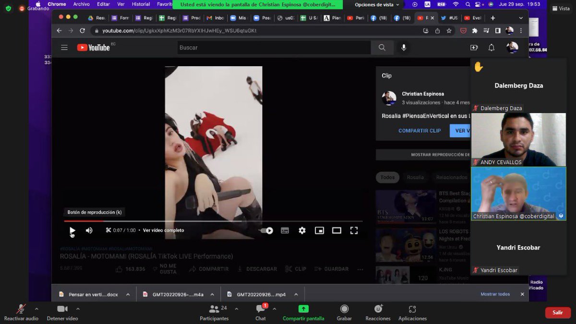The image size is (576, 324).
Task: Expand Zoom audio options chevron
Action: (36, 309)
